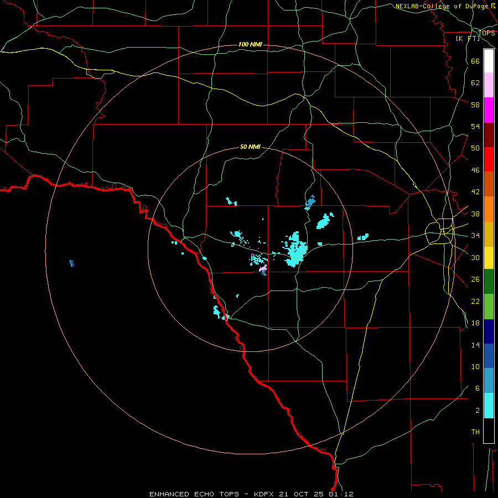The width and height of the screenshot is (498, 498).
Task: Click the TOPS legend title
Action: 486,33
